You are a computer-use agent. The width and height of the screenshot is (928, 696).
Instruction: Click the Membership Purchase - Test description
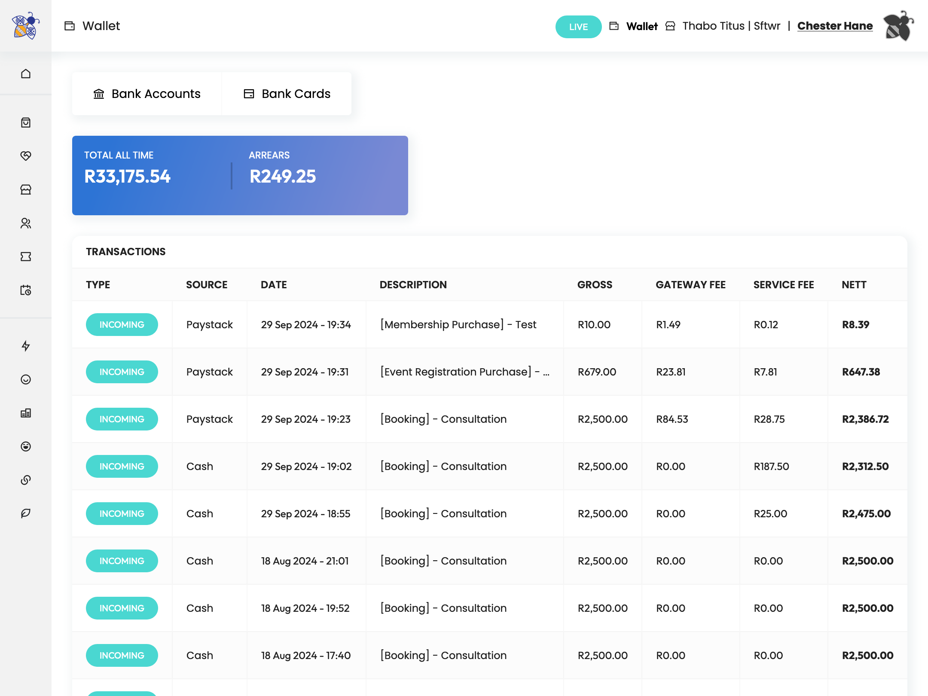pos(458,324)
